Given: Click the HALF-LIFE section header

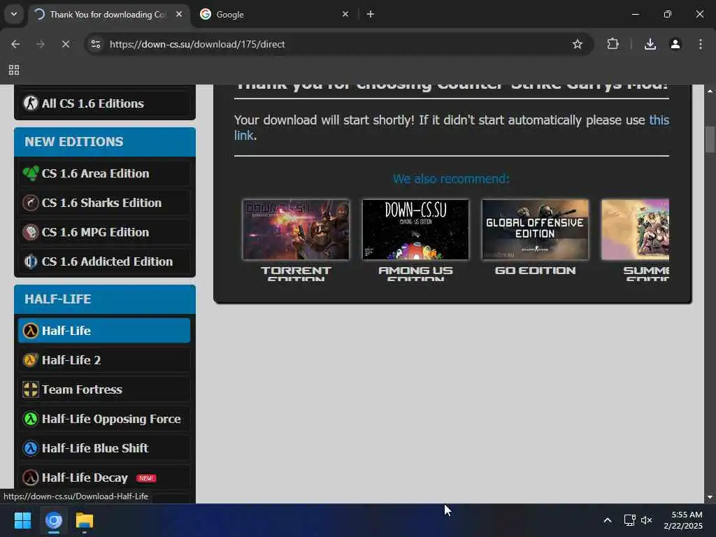Looking at the screenshot, I should click(105, 299).
